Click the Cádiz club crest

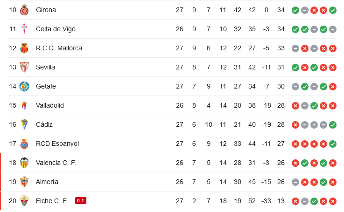(x=24, y=124)
